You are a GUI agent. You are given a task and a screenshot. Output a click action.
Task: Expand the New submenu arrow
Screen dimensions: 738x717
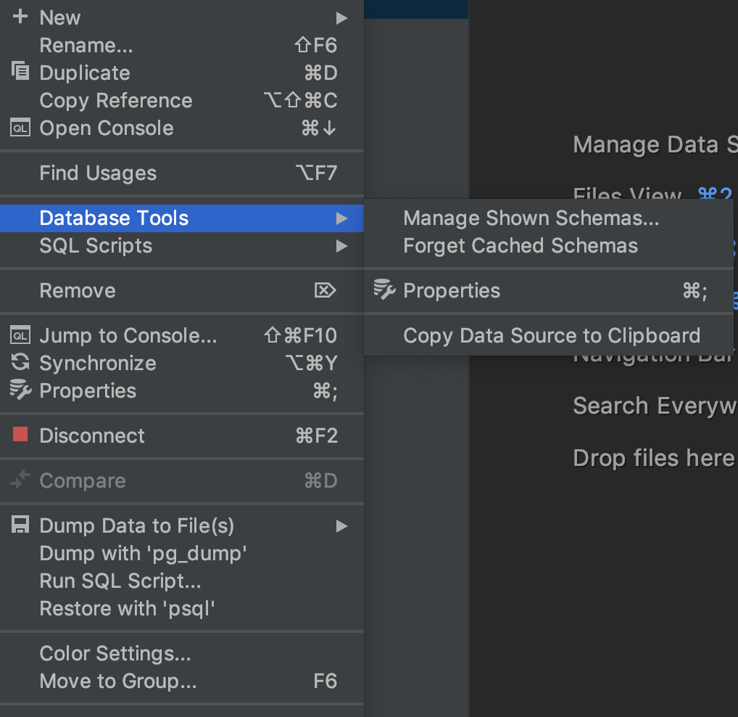pyautogui.click(x=341, y=17)
